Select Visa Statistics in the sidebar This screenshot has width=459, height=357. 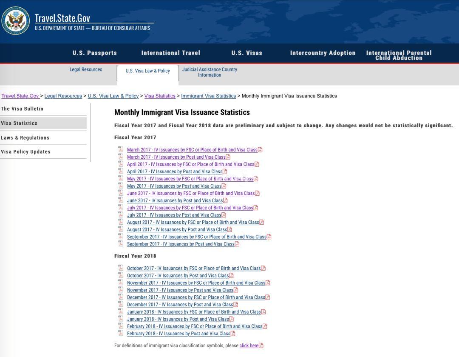[43, 123]
